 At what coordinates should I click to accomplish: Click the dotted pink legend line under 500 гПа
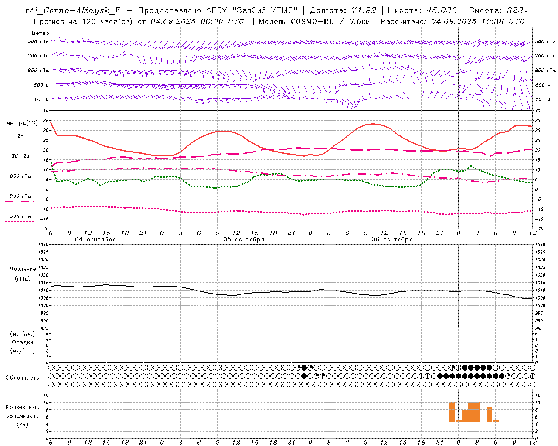[x=20, y=221]
